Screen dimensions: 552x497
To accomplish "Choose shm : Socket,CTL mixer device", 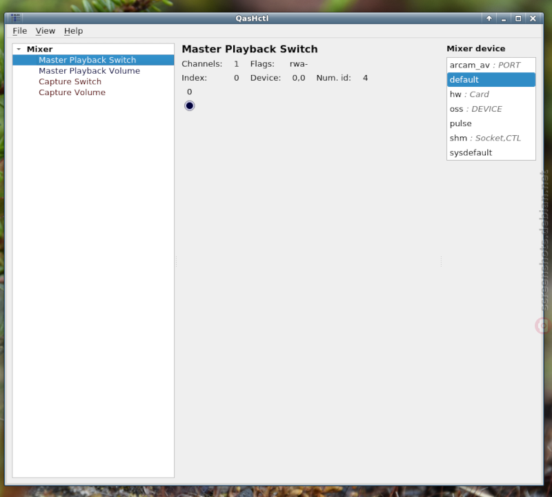I will 491,139.
